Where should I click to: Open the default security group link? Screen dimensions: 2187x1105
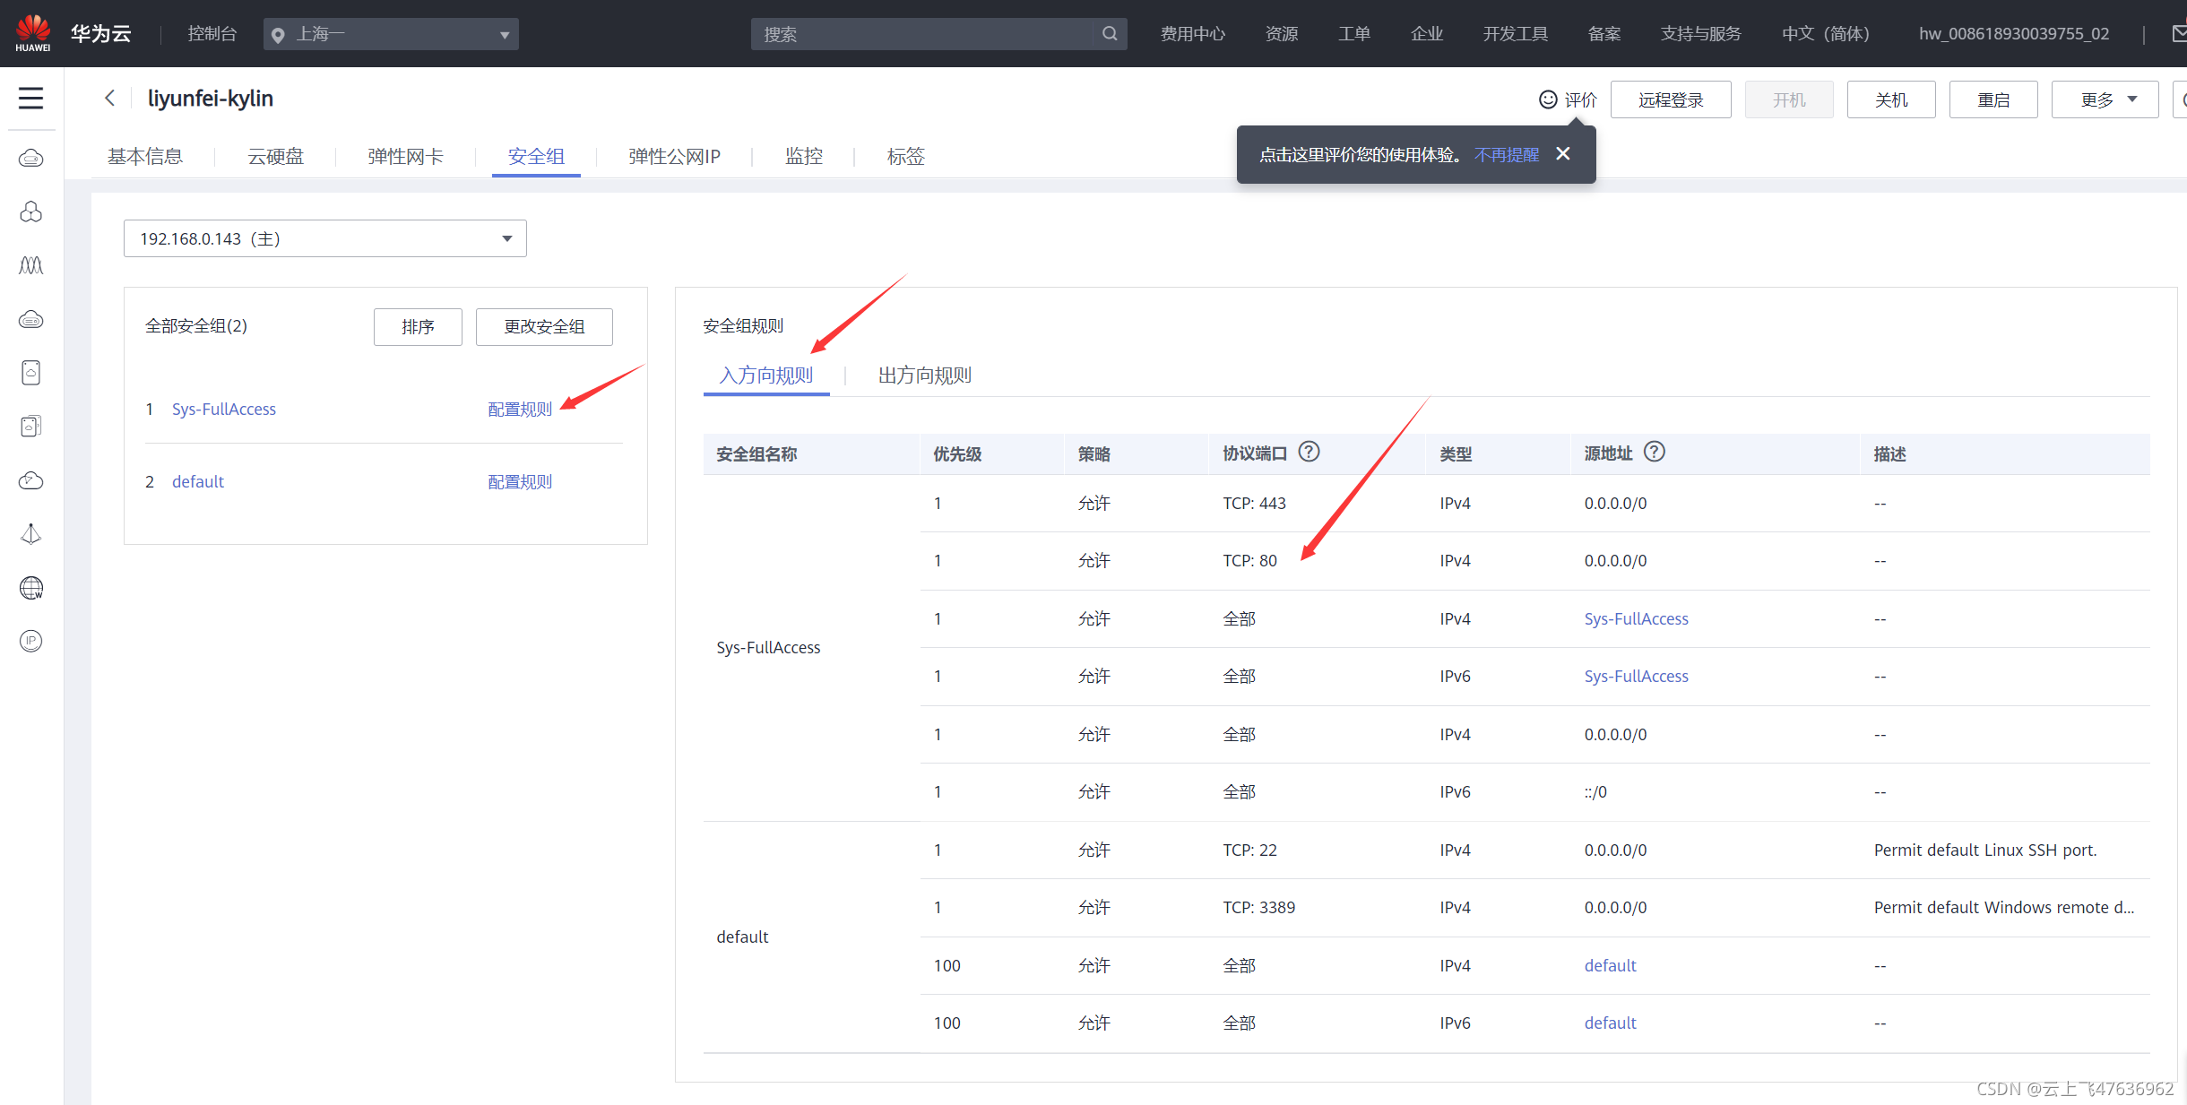198,482
